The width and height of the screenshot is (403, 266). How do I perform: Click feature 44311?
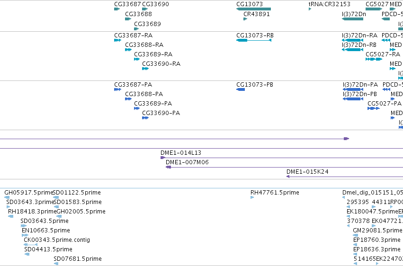pos(374,207)
